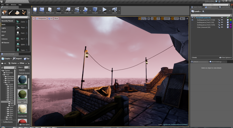Viewport: 233px width, 128px height.
Task: Click the Lit view mode button
Action: [x=50, y=18]
